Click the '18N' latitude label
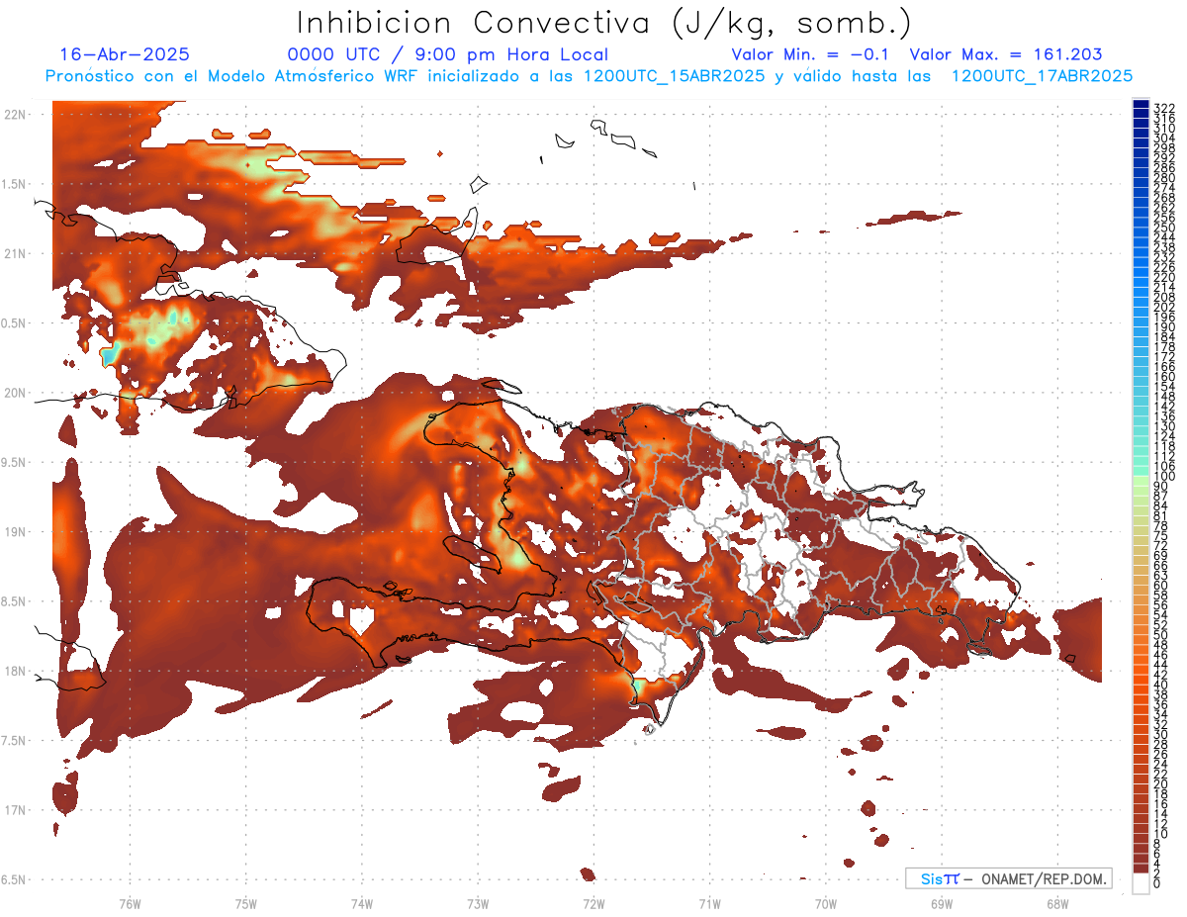Viewport: 1187px width, 917px height. 15,671
